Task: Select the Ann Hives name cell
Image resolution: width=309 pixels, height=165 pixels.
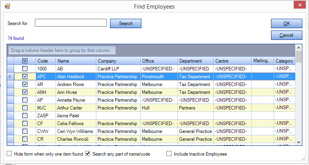Action: (x=76, y=92)
